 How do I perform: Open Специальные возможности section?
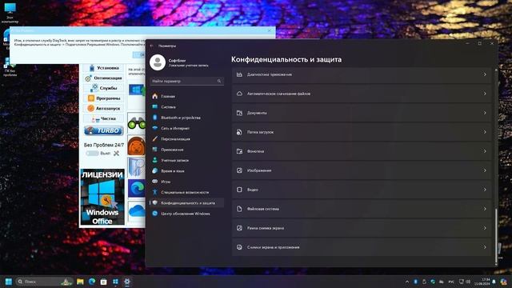[186, 192]
